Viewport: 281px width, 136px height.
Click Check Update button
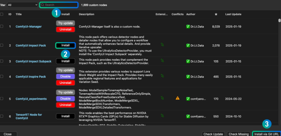(213, 134)
